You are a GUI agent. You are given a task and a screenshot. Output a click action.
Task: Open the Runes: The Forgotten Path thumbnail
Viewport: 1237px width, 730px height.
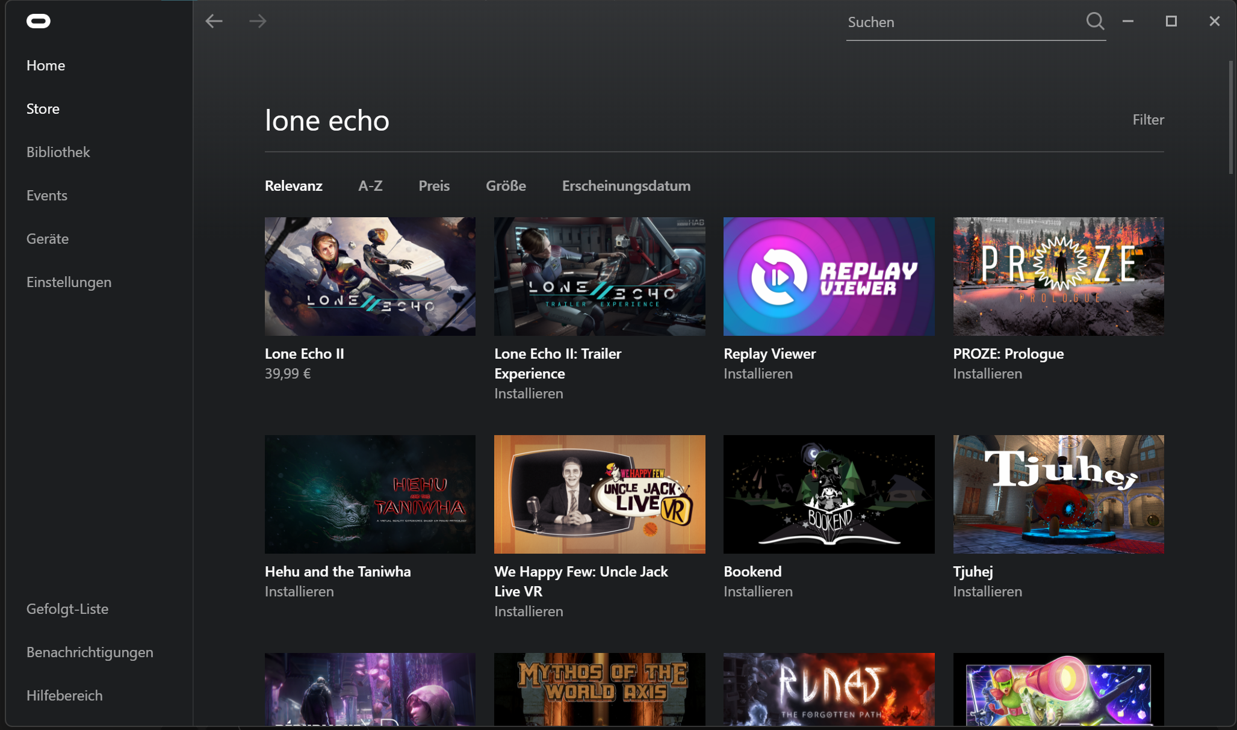click(829, 689)
